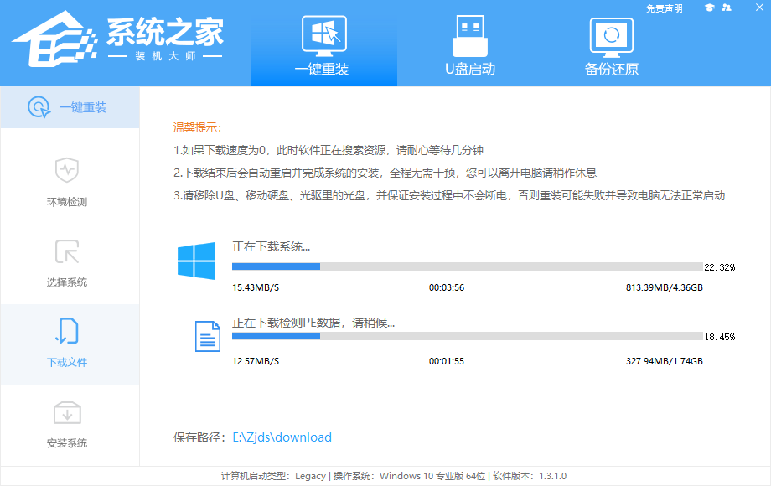Select 一键重装 in the left sidebar
This screenshot has width=771, height=486.
[70, 107]
